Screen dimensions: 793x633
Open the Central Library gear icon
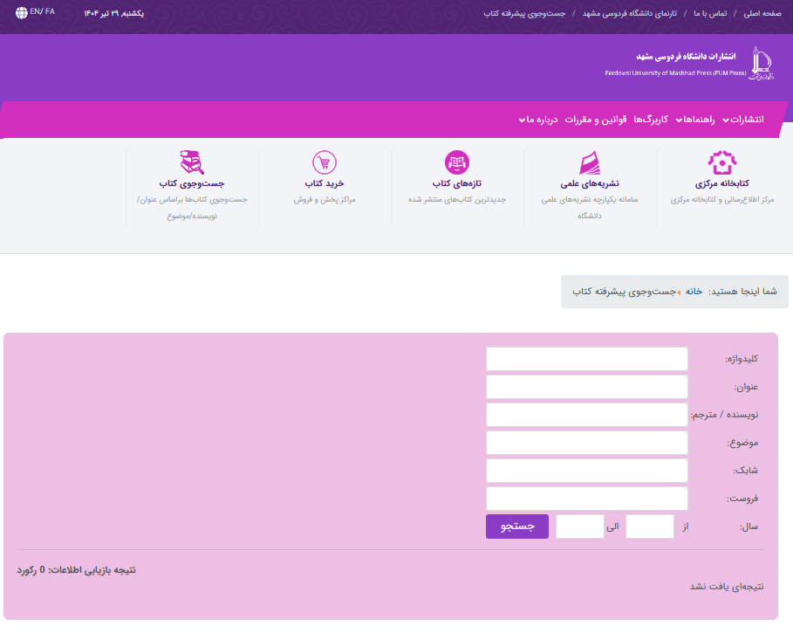[x=722, y=162]
